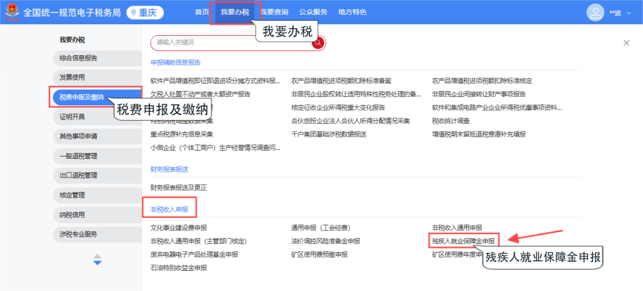Open 油价调控风险准备金申报

point(326,241)
